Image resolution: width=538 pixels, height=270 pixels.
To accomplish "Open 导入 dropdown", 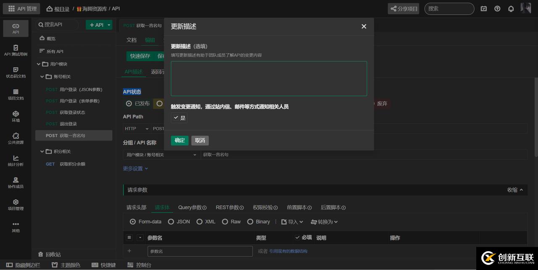I will (x=292, y=222).
